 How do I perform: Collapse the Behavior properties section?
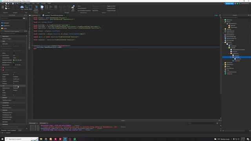tap(1, 98)
